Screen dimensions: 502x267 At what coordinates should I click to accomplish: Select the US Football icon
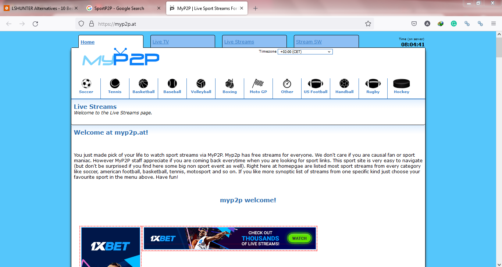pos(316,83)
